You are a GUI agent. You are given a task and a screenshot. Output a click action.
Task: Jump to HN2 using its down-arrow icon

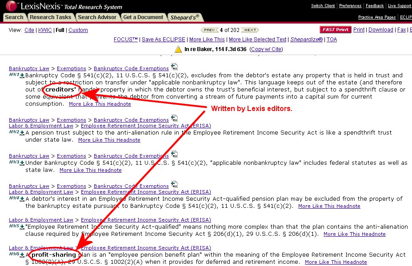coord(22,133)
